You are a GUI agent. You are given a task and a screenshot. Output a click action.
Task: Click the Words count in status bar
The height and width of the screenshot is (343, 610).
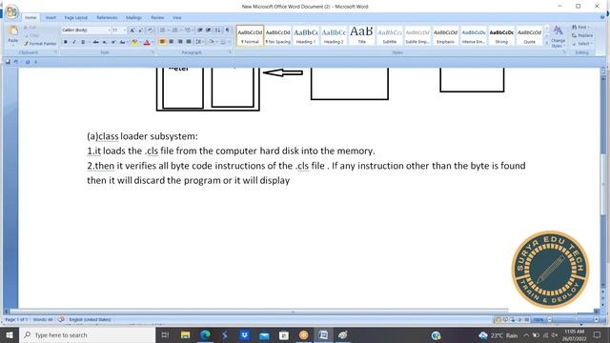(x=43, y=320)
